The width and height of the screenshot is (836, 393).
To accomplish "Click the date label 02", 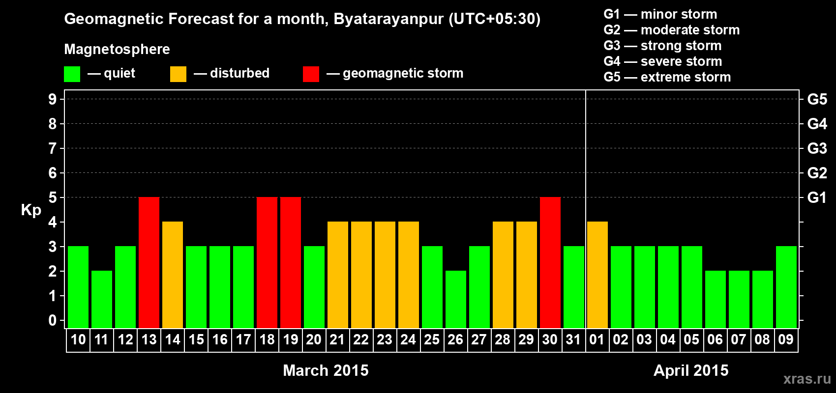I will 621,340.
